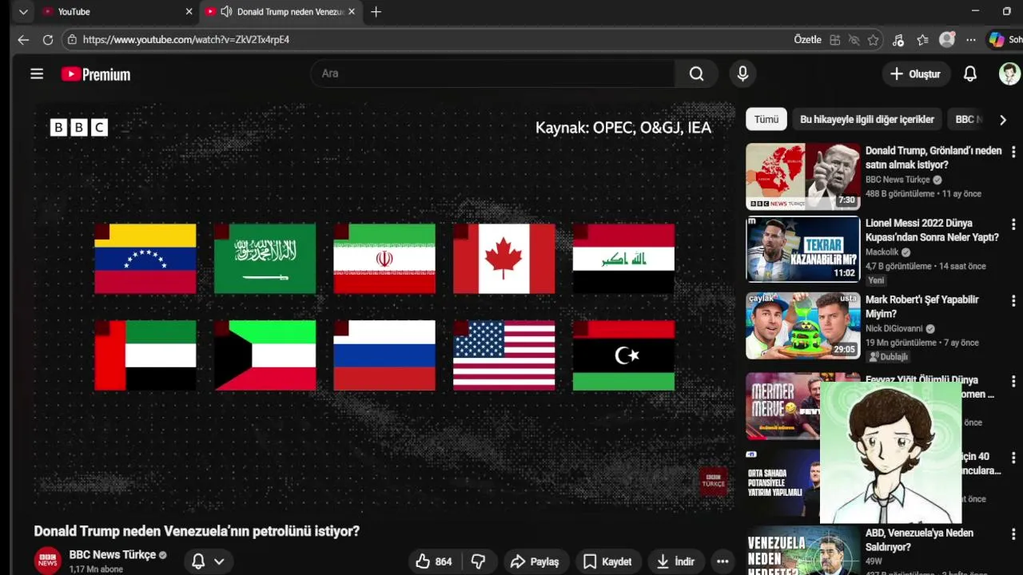Open options for Grönland video
The image size is (1023, 575).
1013,152
